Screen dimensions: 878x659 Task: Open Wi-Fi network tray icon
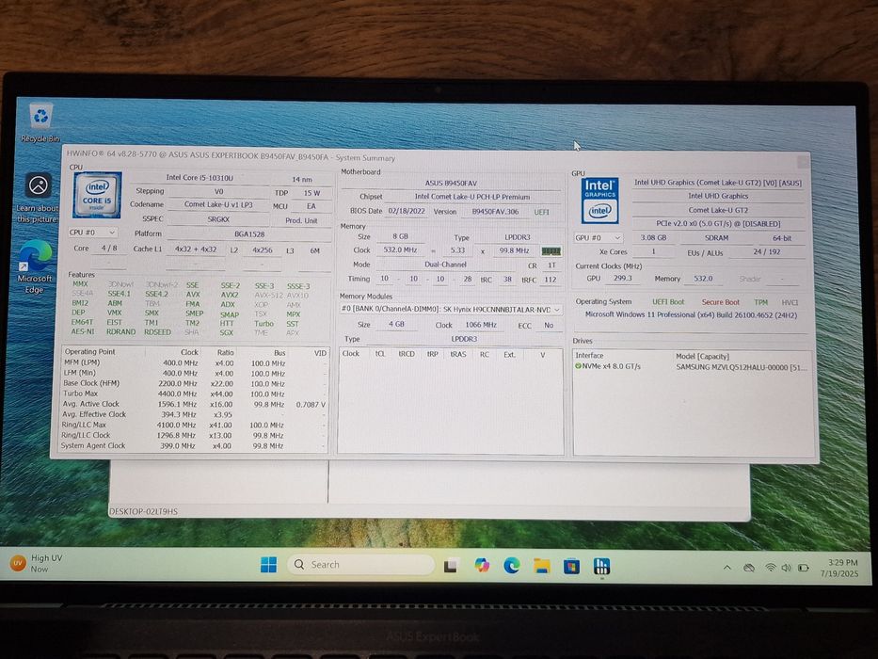pos(771,568)
